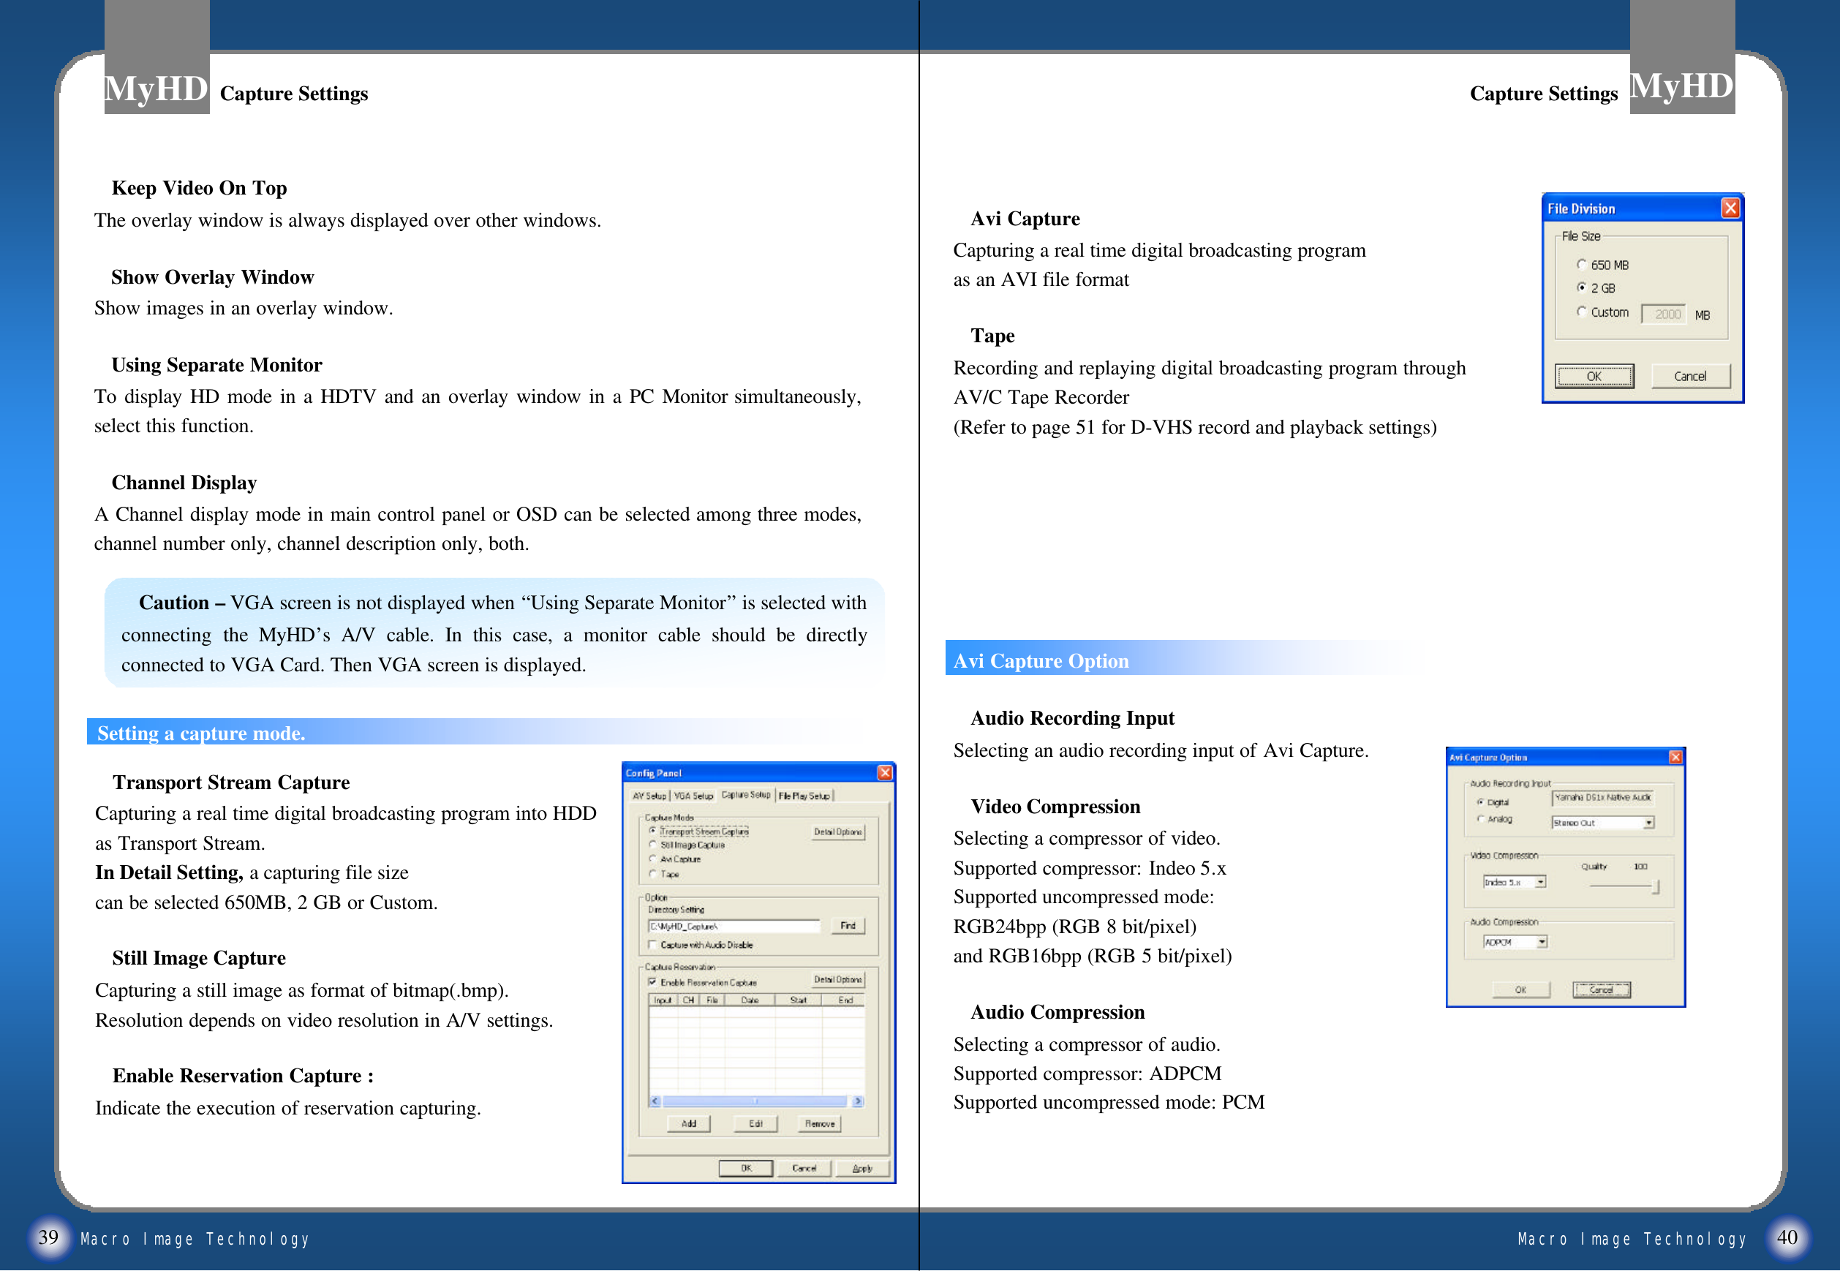Select the 650 MB file size option
Viewport: 1840px width, 1271px height.
coord(1581,265)
